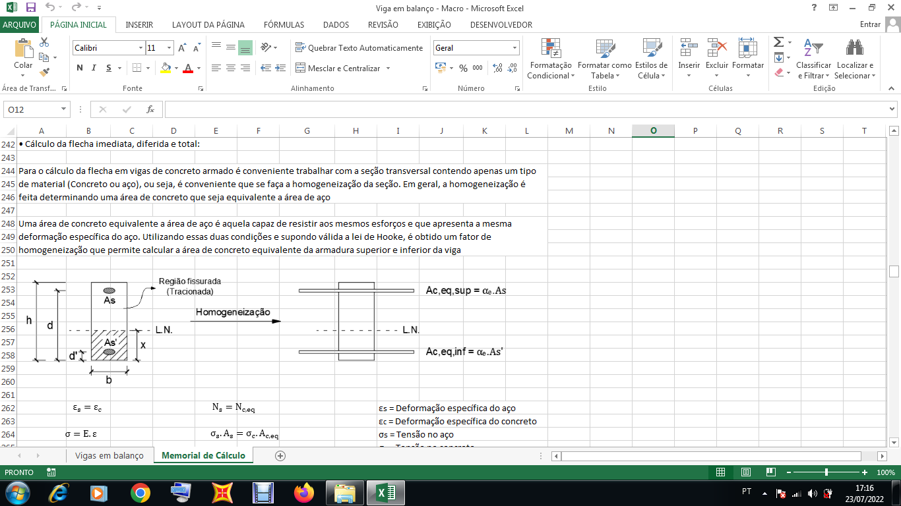
Task: Undo the last action
Action: point(51,7)
